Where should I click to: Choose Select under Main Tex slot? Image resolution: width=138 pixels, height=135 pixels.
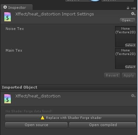(x=130, y=67)
